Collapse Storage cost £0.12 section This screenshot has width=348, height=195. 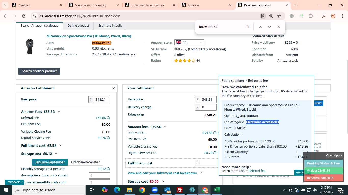click(56, 154)
